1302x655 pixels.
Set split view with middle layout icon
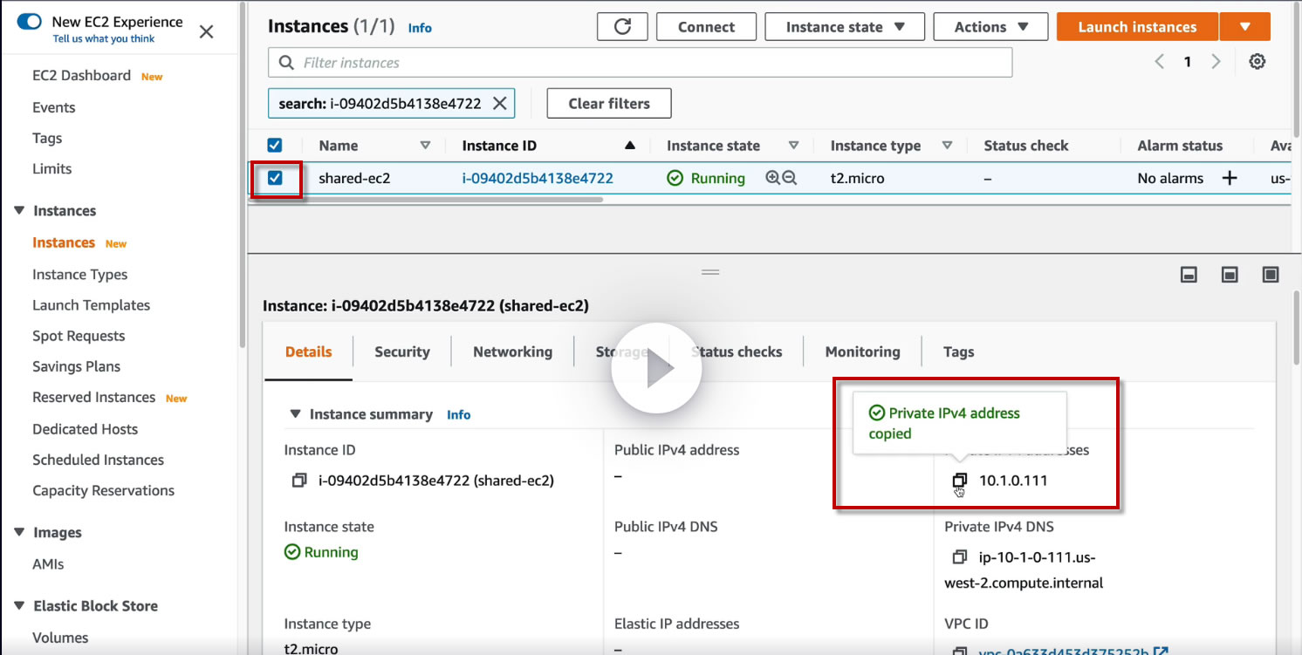click(x=1230, y=275)
